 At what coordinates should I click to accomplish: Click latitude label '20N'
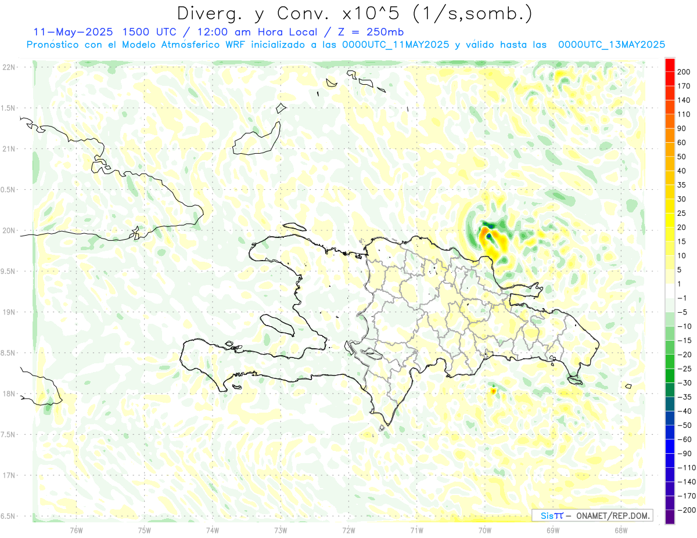[8, 230]
